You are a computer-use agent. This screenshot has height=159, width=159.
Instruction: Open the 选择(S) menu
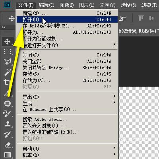coord(128,5)
